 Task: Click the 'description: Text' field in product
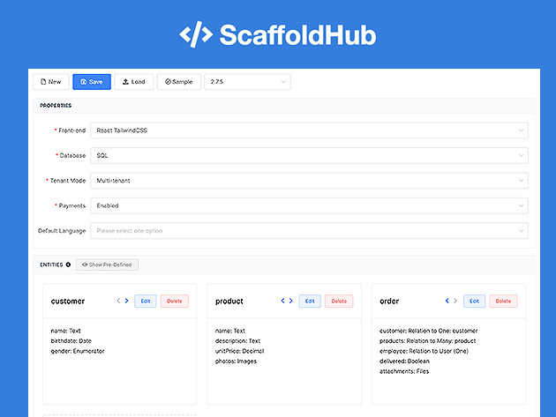pos(237,341)
